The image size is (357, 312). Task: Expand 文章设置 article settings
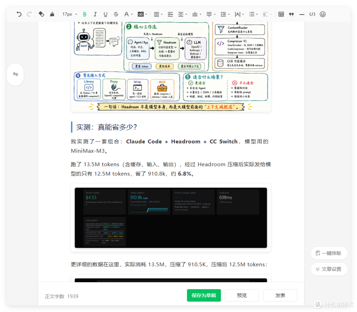tap(329, 269)
